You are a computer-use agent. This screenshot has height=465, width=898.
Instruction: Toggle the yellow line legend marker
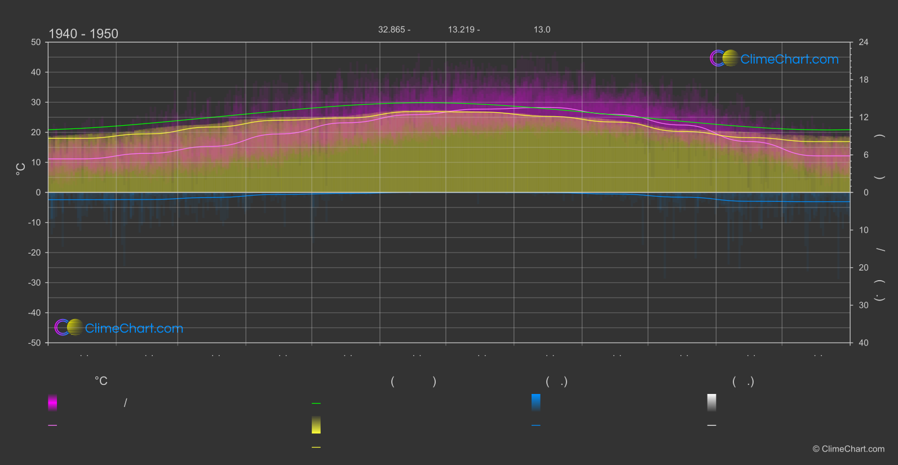(x=316, y=448)
